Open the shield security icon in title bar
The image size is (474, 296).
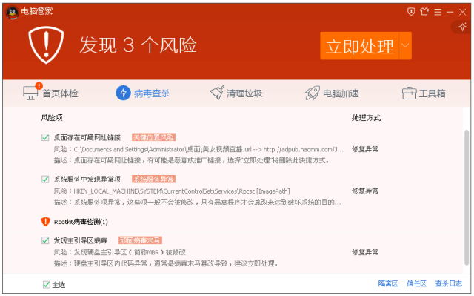tap(411, 12)
